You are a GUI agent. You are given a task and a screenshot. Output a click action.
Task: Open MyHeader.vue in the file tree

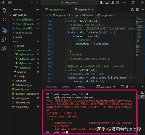(x=27, y=59)
